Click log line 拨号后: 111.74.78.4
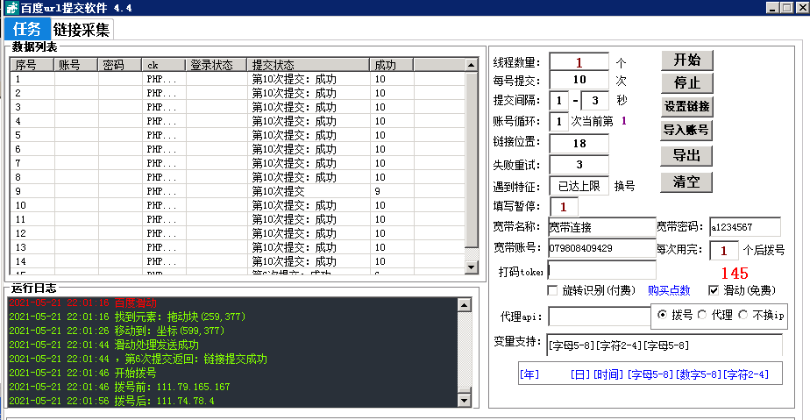 pos(111,401)
